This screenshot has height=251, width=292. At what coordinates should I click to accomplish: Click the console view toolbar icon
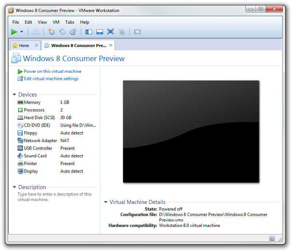(137, 32)
